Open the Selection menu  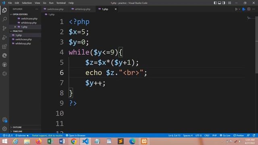[x=27, y=3]
